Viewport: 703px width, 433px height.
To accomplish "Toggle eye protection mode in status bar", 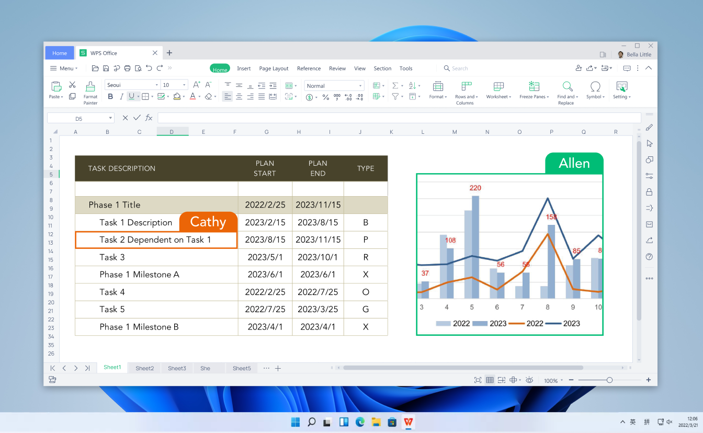I will (529, 380).
